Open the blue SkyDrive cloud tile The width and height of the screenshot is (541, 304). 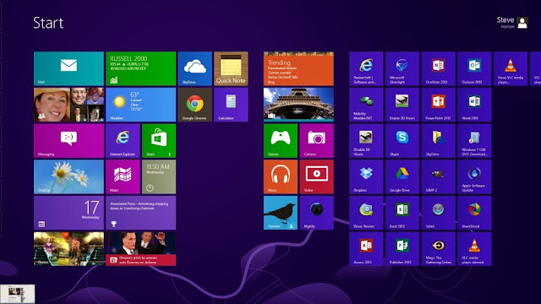click(195, 68)
